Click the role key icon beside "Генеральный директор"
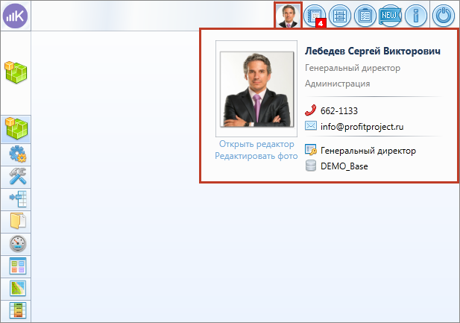Screen dimensions: 460x323 (311, 150)
